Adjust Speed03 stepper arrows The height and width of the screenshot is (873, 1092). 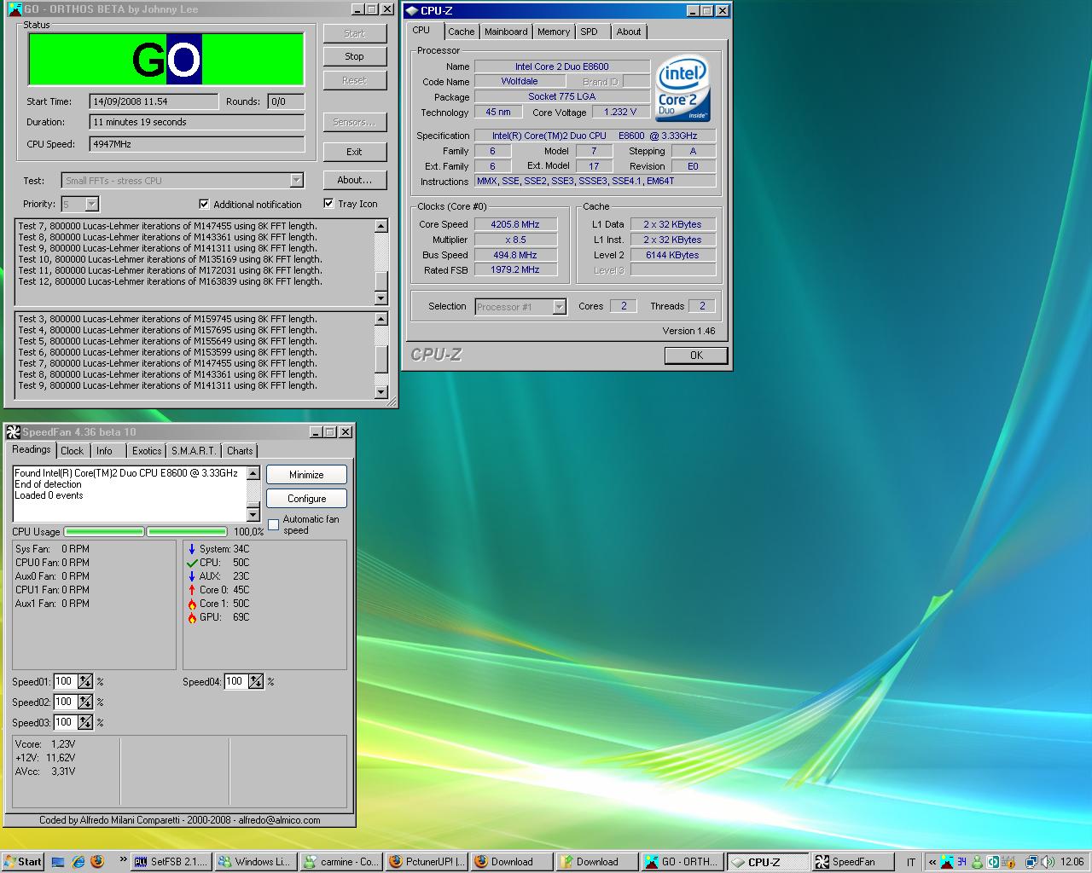(85, 722)
